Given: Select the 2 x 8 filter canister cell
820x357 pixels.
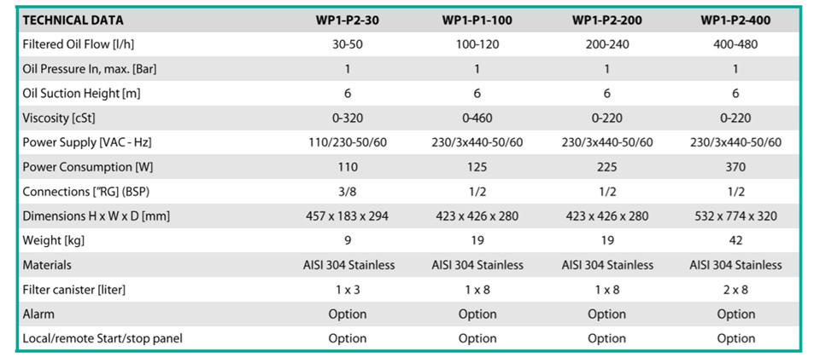Looking at the screenshot, I should (735, 289).
